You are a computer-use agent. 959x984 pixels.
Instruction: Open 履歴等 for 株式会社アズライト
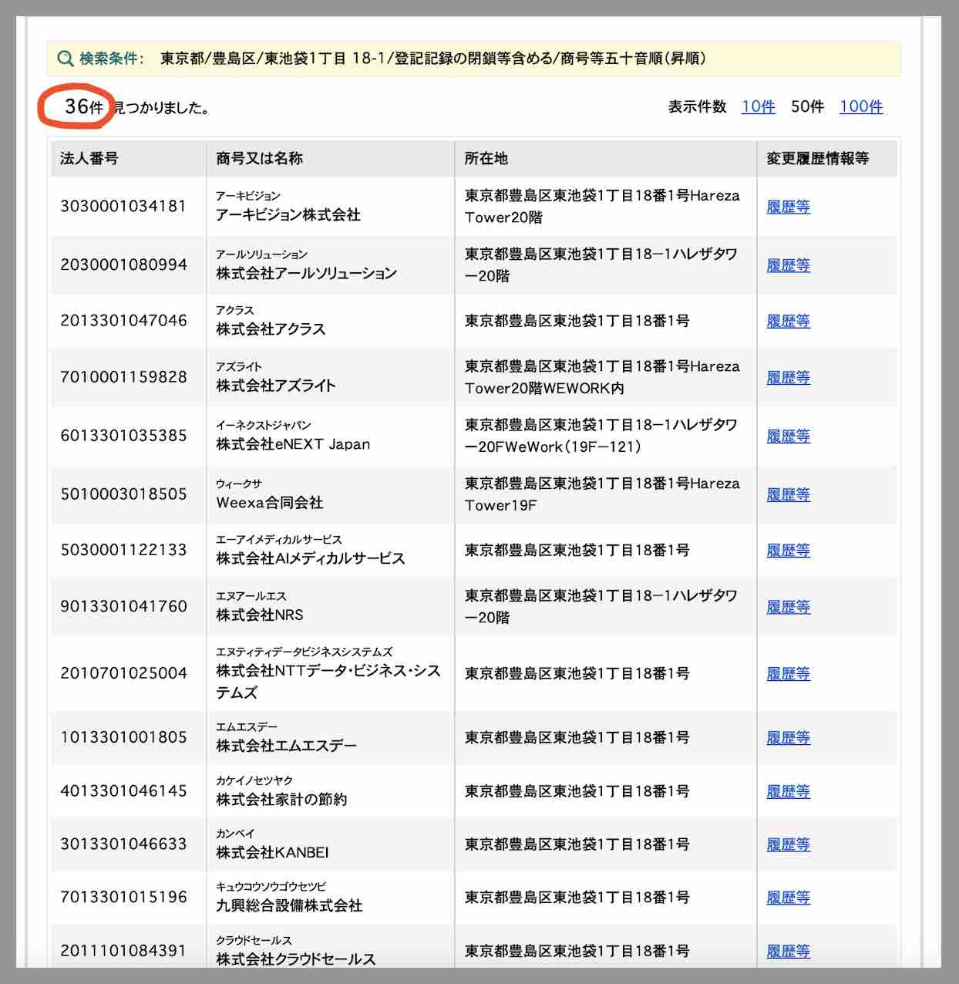pos(788,378)
